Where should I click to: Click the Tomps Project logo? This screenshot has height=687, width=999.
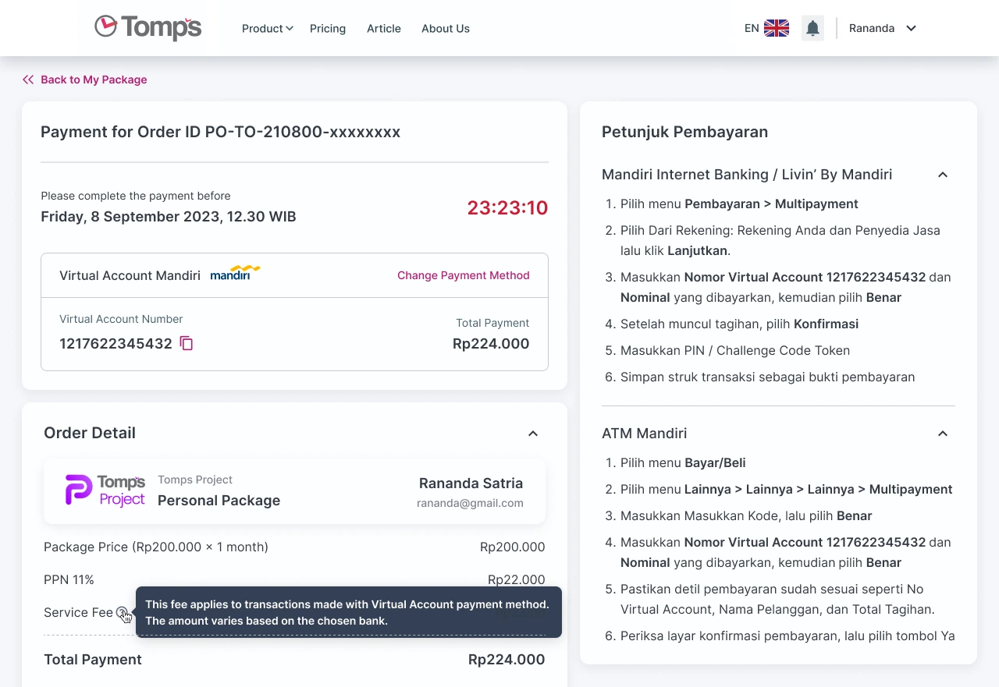coord(105,490)
